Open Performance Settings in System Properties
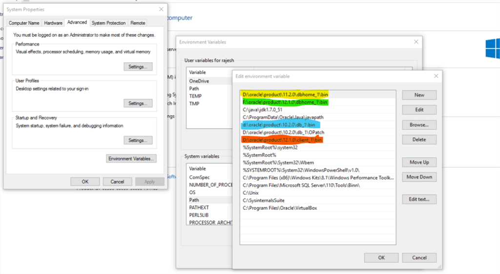500x274 pixels. click(138, 67)
